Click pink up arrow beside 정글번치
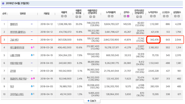Image resolution: width=185 pixels, height=104 pixels. [x=32, y=78]
